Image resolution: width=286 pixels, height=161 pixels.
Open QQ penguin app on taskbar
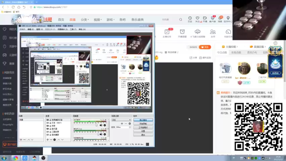[34, 158]
